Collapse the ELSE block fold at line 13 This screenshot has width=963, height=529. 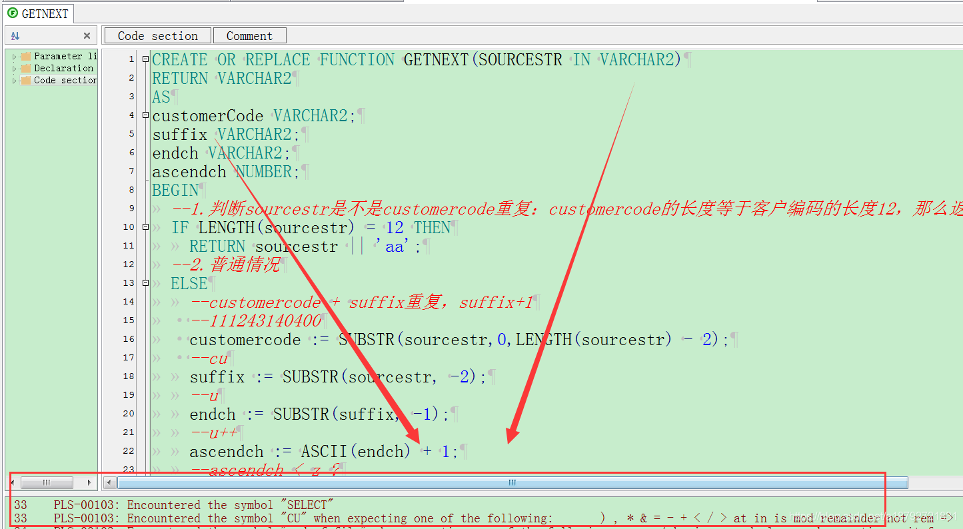[146, 283]
